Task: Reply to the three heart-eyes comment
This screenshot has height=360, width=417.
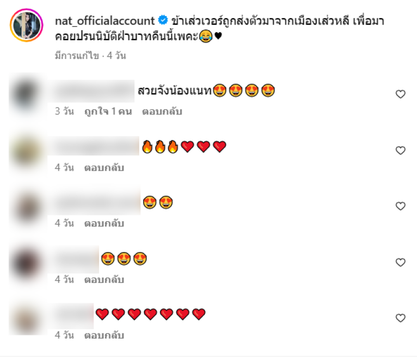Action: click(x=104, y=280)
